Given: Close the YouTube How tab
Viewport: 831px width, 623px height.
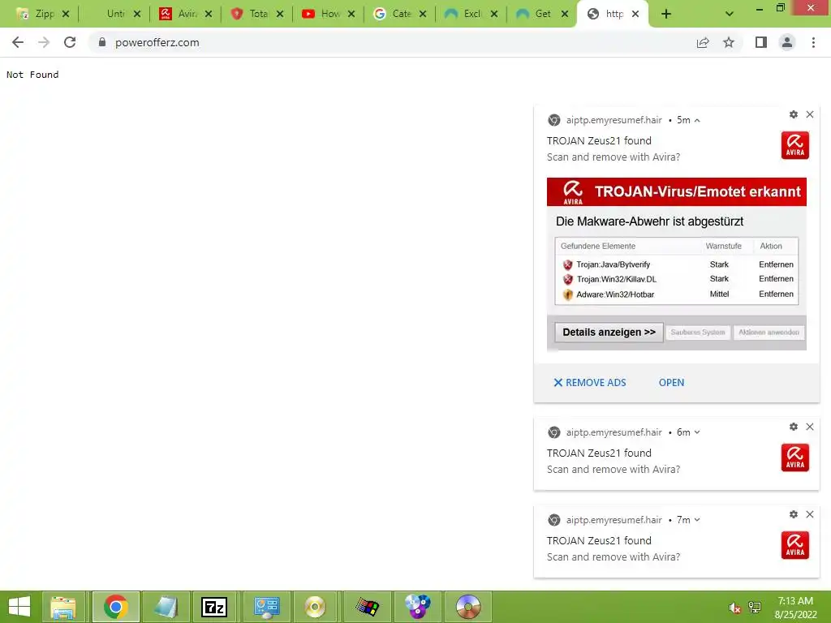Looking at the screenshot, I should (351, 15).
